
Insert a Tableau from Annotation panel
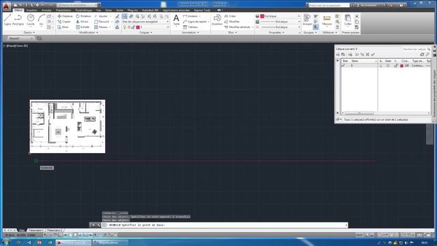pos(191,27)
